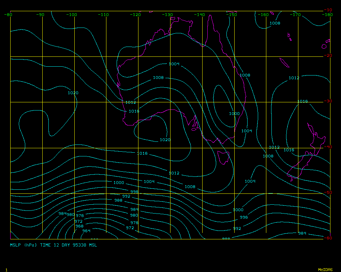
Task: Click the 1000 isobar label over eastern Australia
Action: pyautogui.click(x=234, y=114)
